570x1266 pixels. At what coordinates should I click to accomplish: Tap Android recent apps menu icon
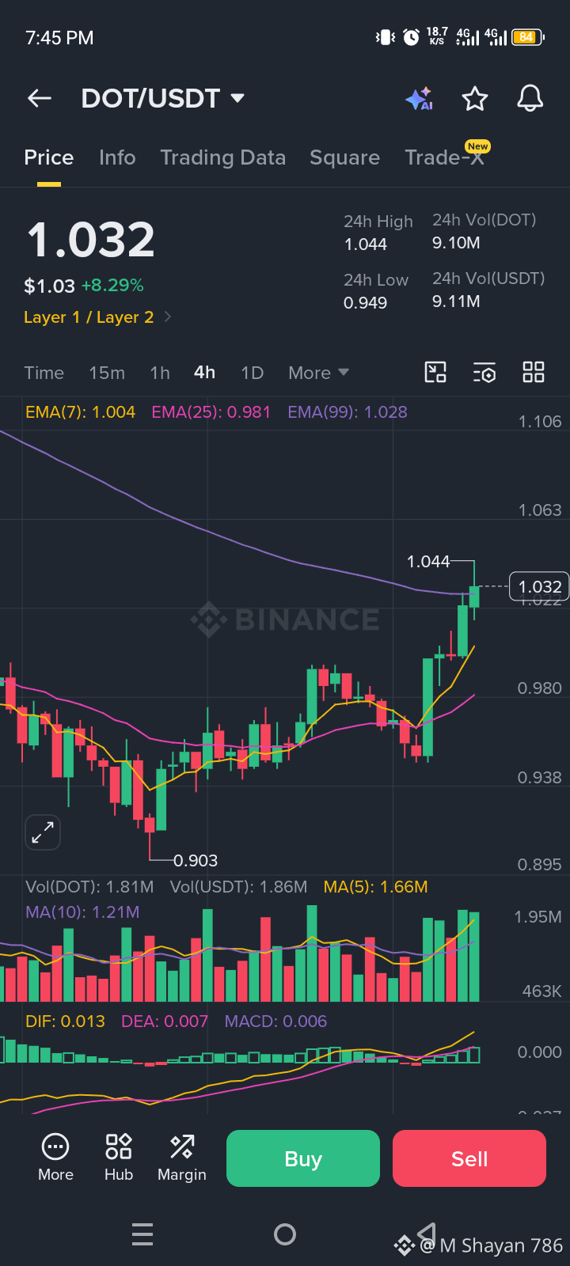[x=142, y=1234]
